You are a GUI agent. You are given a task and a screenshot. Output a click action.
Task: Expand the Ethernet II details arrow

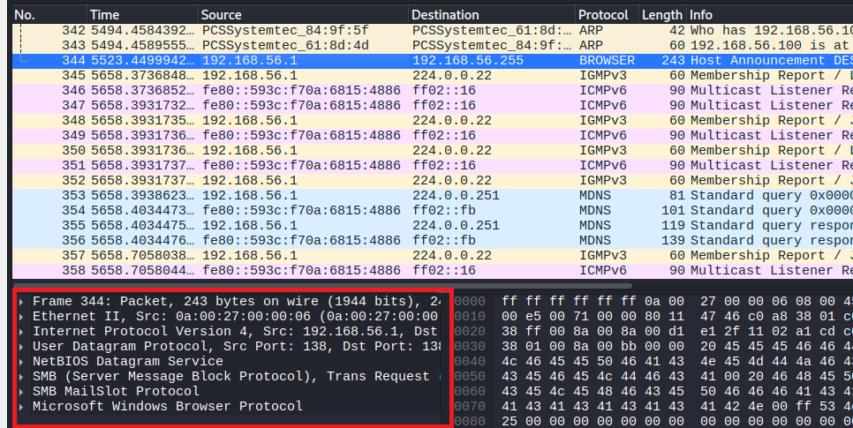tap(21, 317)
